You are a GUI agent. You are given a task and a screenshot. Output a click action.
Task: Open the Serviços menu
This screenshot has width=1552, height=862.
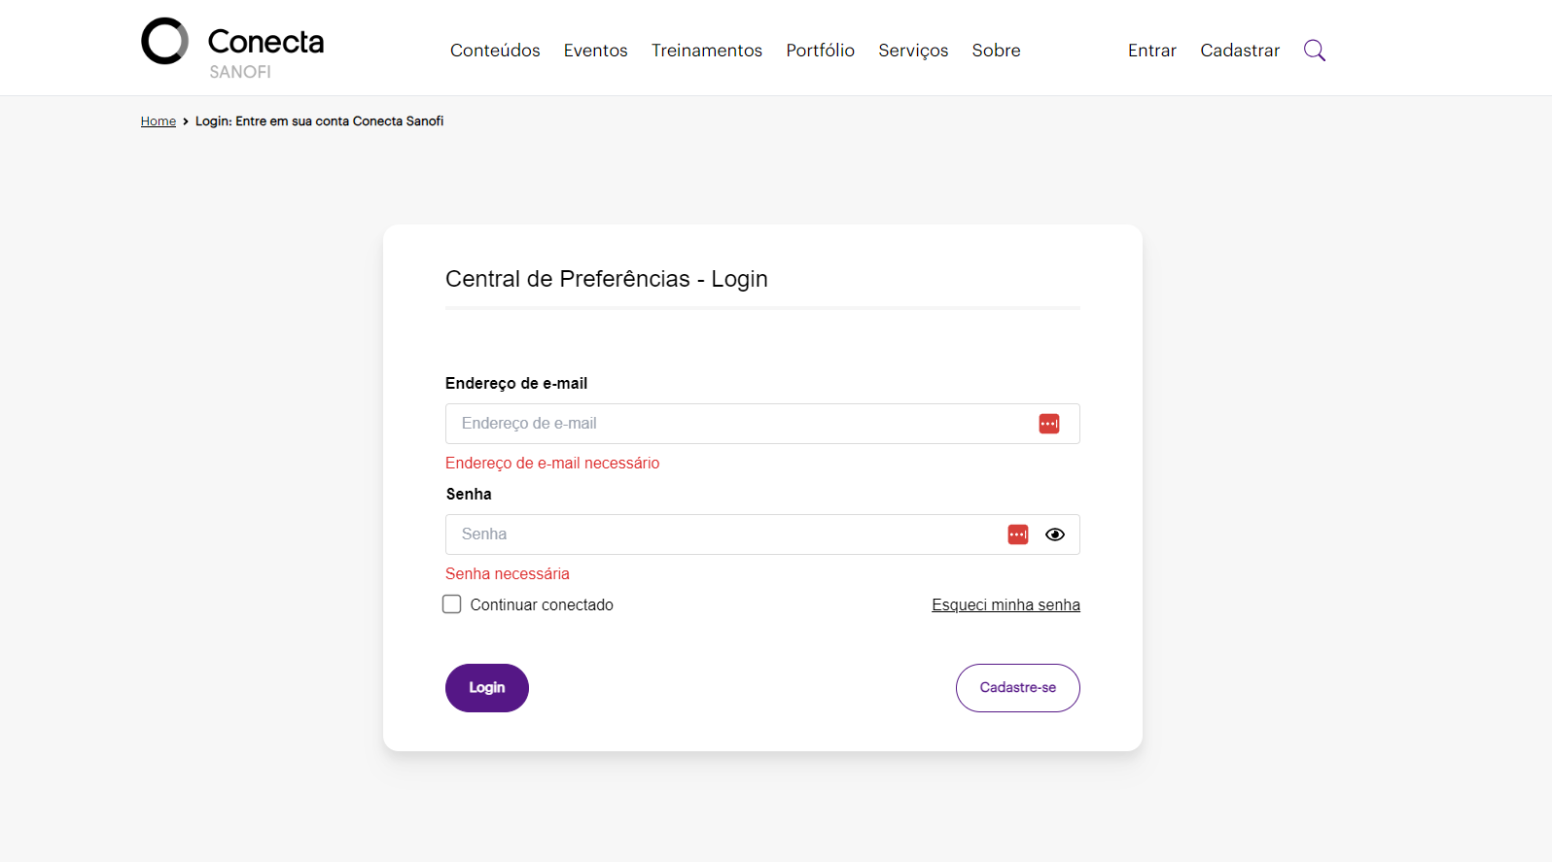(912, 51)
